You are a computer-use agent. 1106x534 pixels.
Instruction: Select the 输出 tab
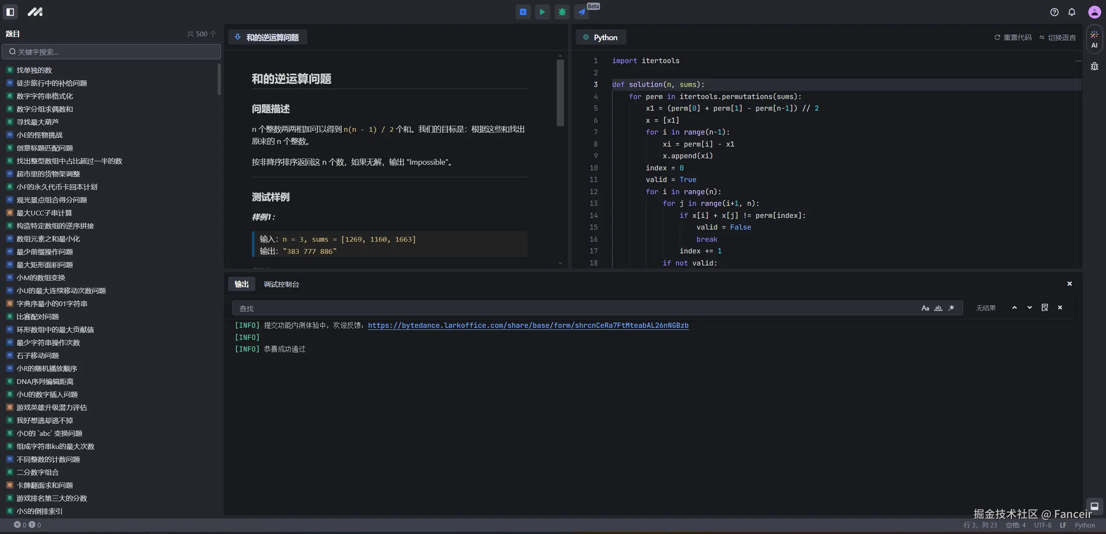click(242, 284)
